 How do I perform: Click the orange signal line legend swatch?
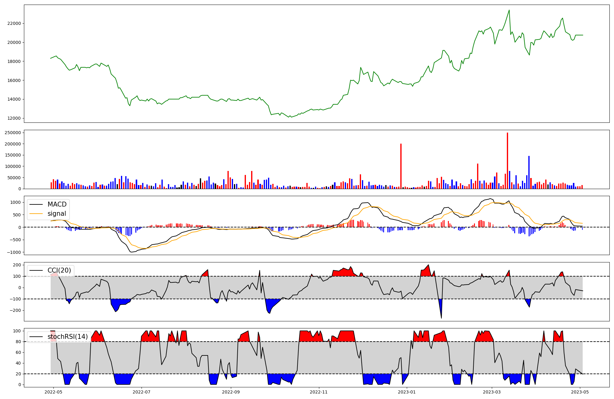[37, 214]
